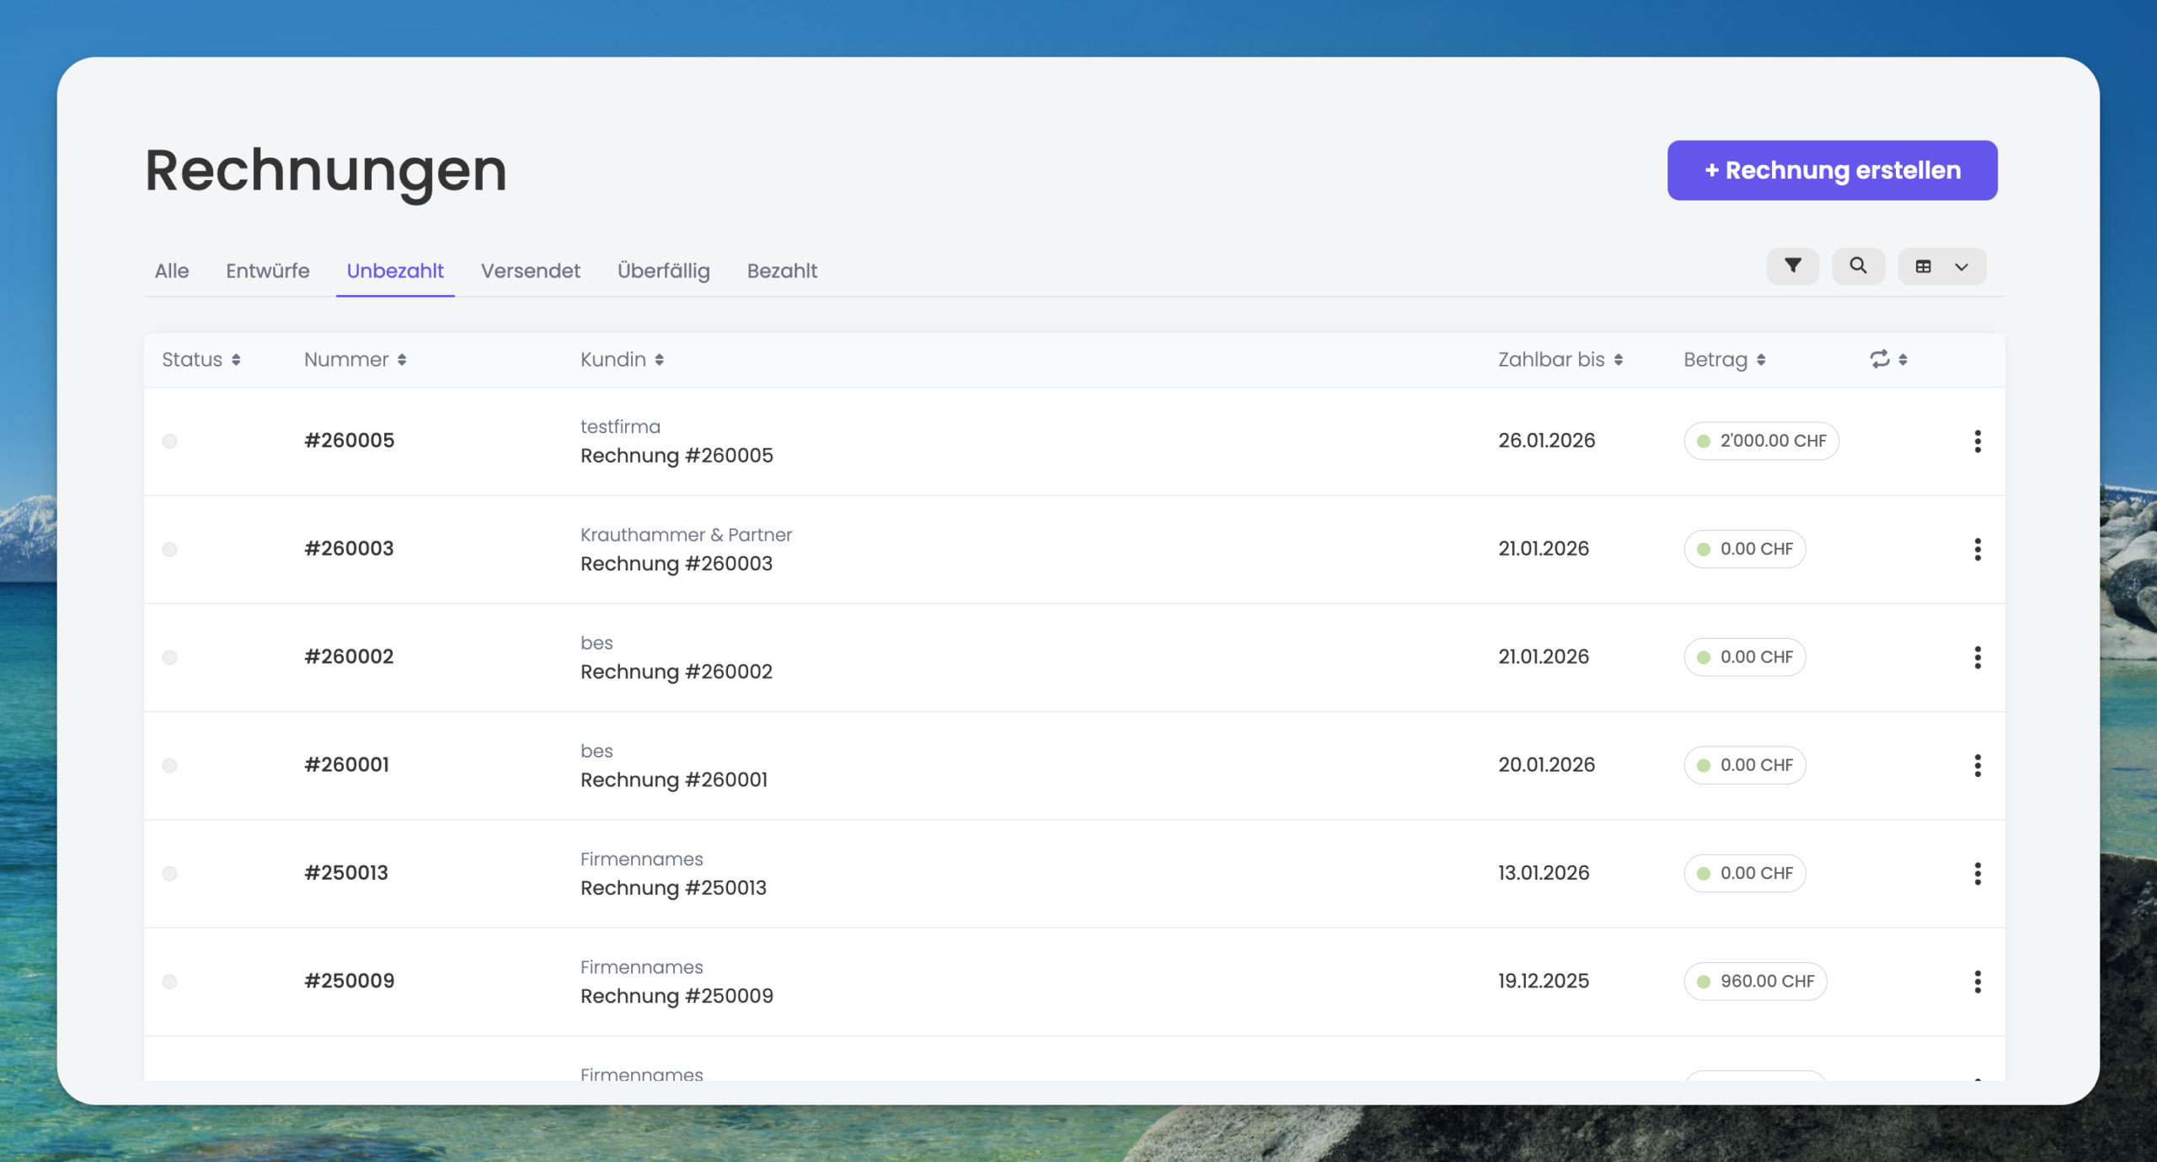Expand the table view layout dropdown
The image size is (2157, 1162).
click(x=1942, y=266)
